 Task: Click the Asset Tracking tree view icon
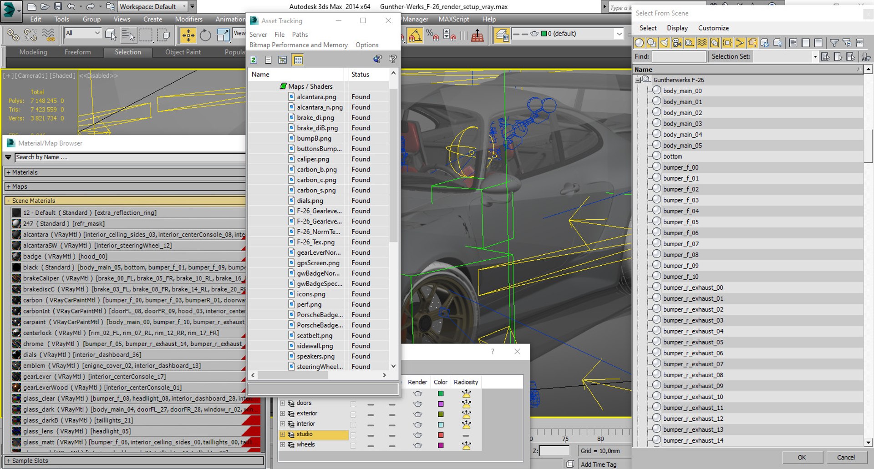point(283,60)
